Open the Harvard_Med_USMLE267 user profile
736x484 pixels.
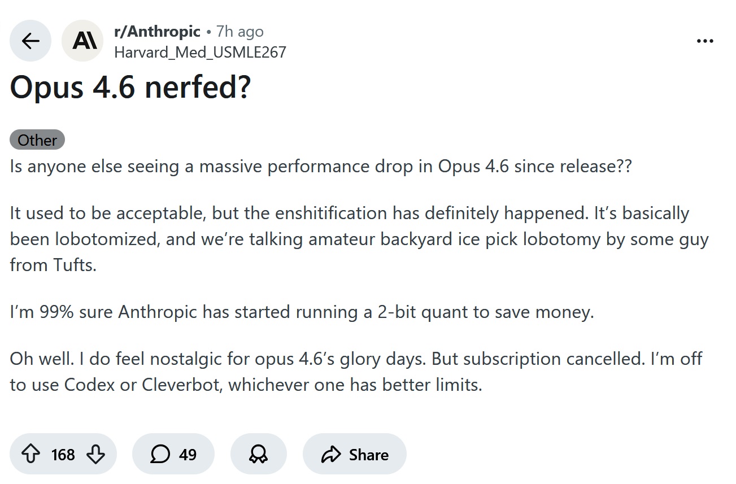[200, 52]
